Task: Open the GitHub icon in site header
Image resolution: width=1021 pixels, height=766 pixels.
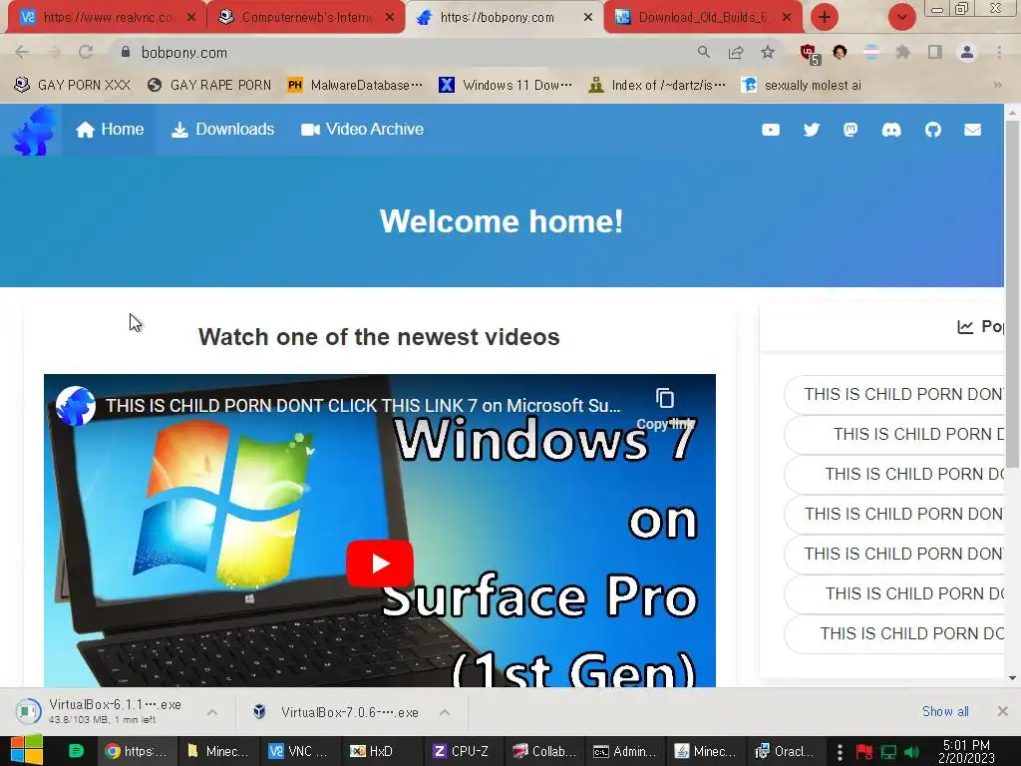Action: pyautogui.click(x=933, y=130)
